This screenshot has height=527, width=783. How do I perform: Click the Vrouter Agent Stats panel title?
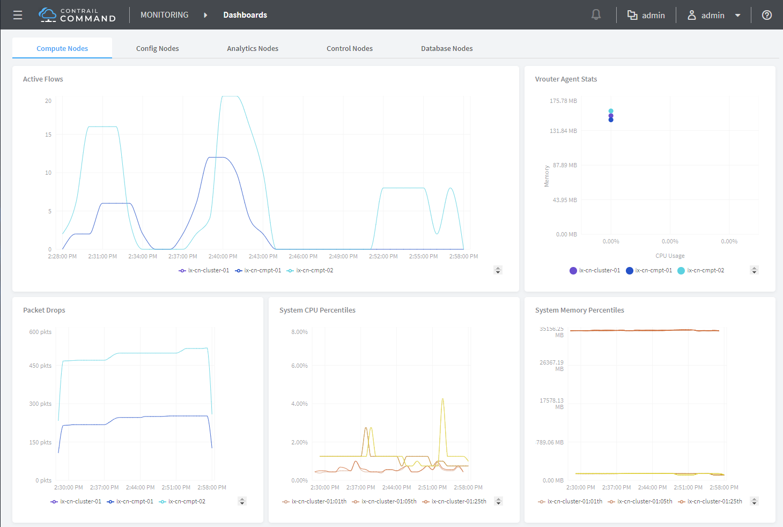(566, 79)
